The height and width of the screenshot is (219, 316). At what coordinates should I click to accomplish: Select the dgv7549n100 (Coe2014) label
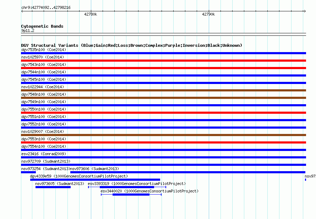click(44, 102)
